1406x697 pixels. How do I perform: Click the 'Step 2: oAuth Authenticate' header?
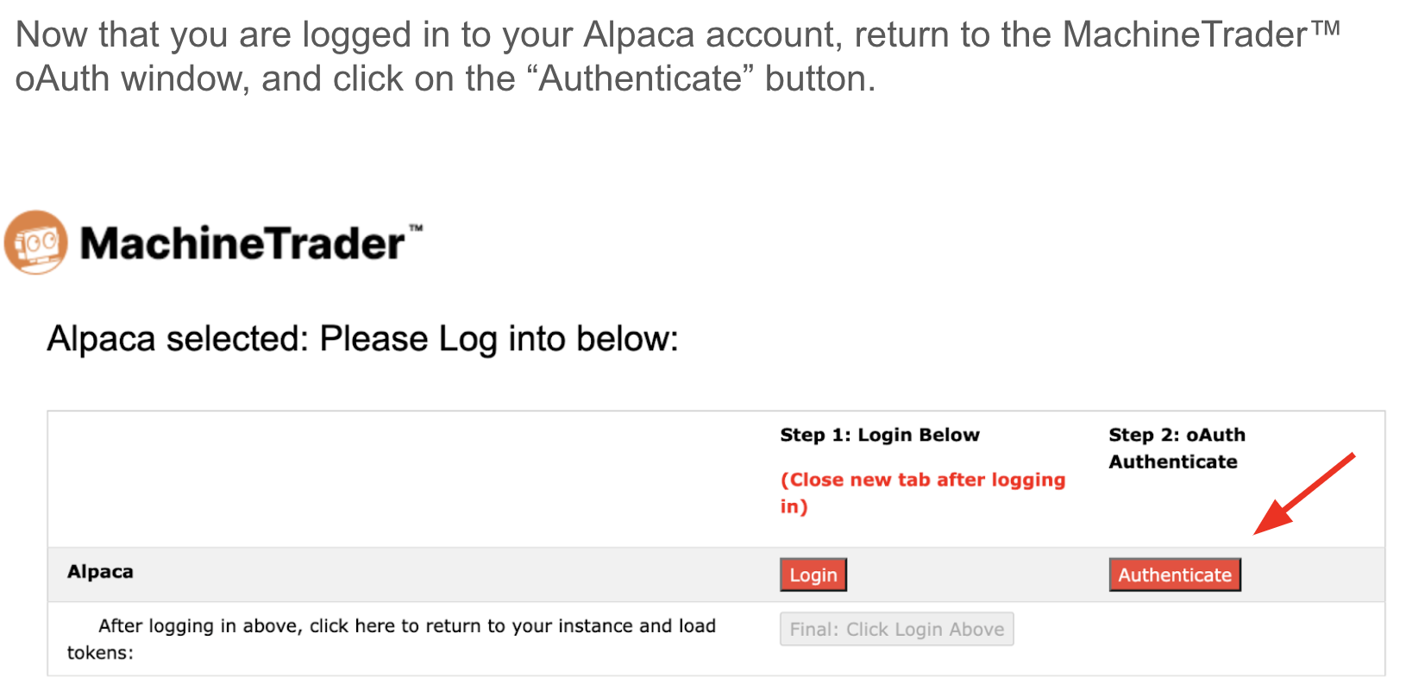tap(1176, 448)
